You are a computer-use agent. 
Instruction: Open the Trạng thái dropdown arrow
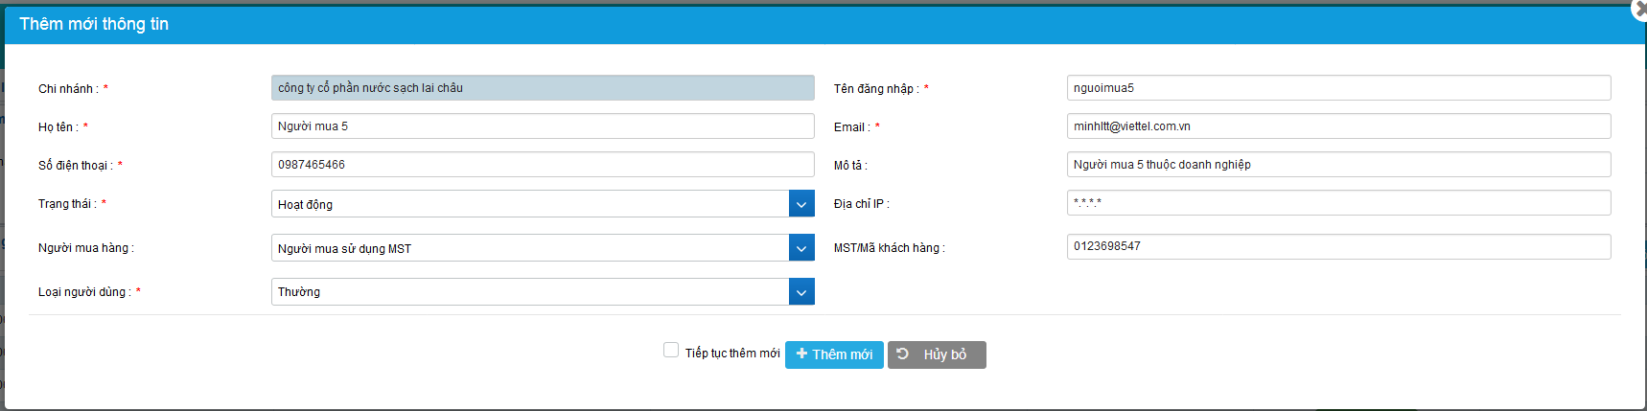pyautogui.click(x=801, y=204)
